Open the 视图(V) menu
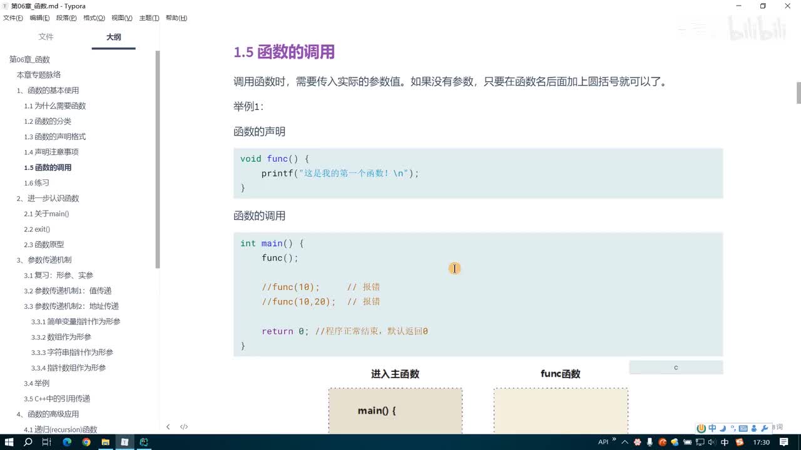Image resolution: width=801 pixels, height=450 pixels. click(x=121, y=18)
